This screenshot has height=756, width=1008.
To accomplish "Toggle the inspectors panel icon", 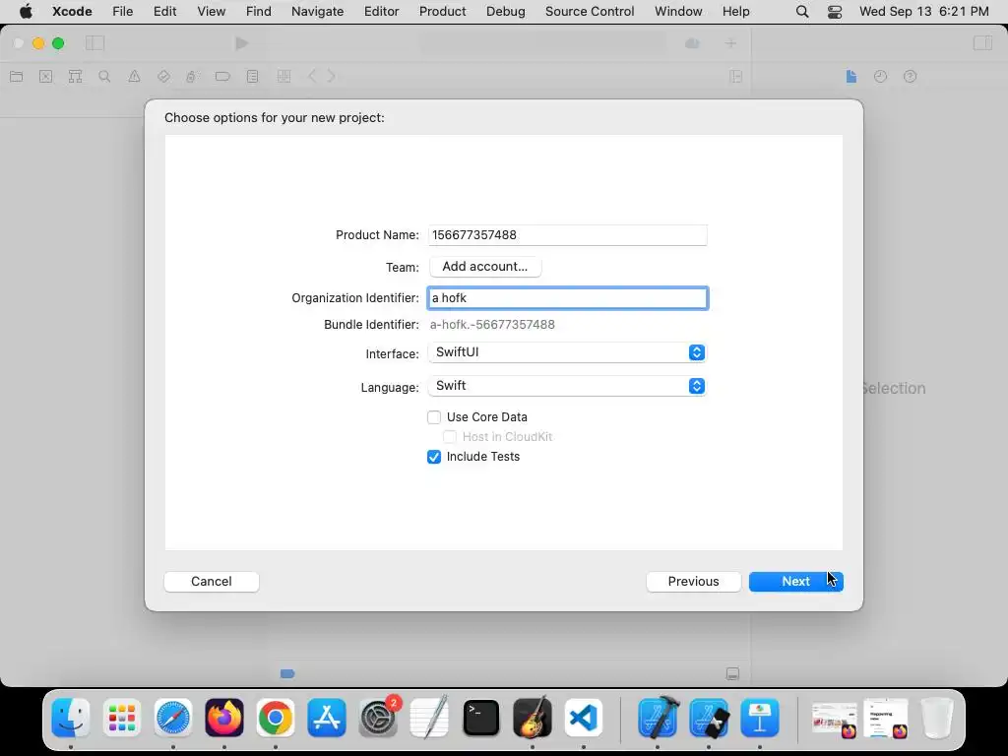I will click(x=982, y=43).
